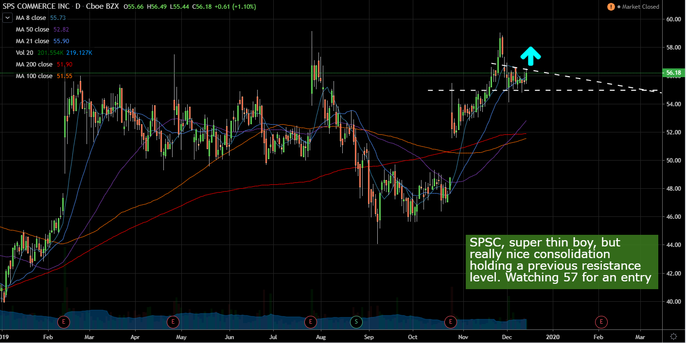Click the 2020 label on time axis
The height and width of the screenshot is (343, 686).
coord(553,336)
